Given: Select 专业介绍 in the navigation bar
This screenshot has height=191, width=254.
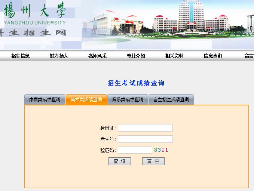Looking at the screenshot, I should click(x=136, y=56).
